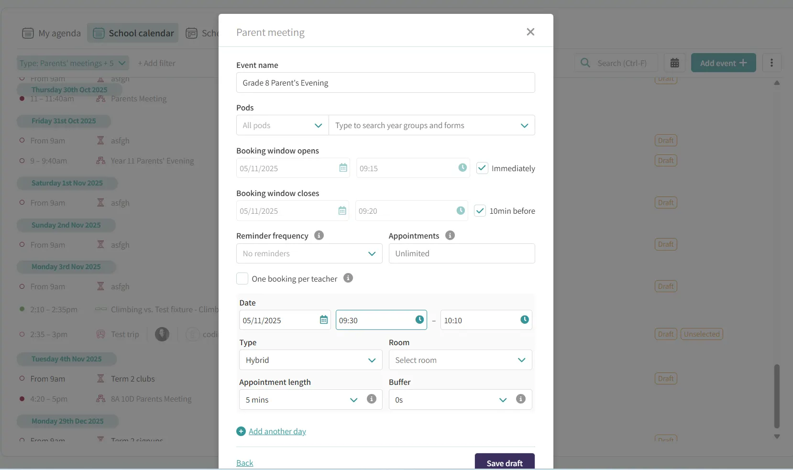793x470 pixels.
Task: Click the Buffer info icon
Action: tap(520, 399)
